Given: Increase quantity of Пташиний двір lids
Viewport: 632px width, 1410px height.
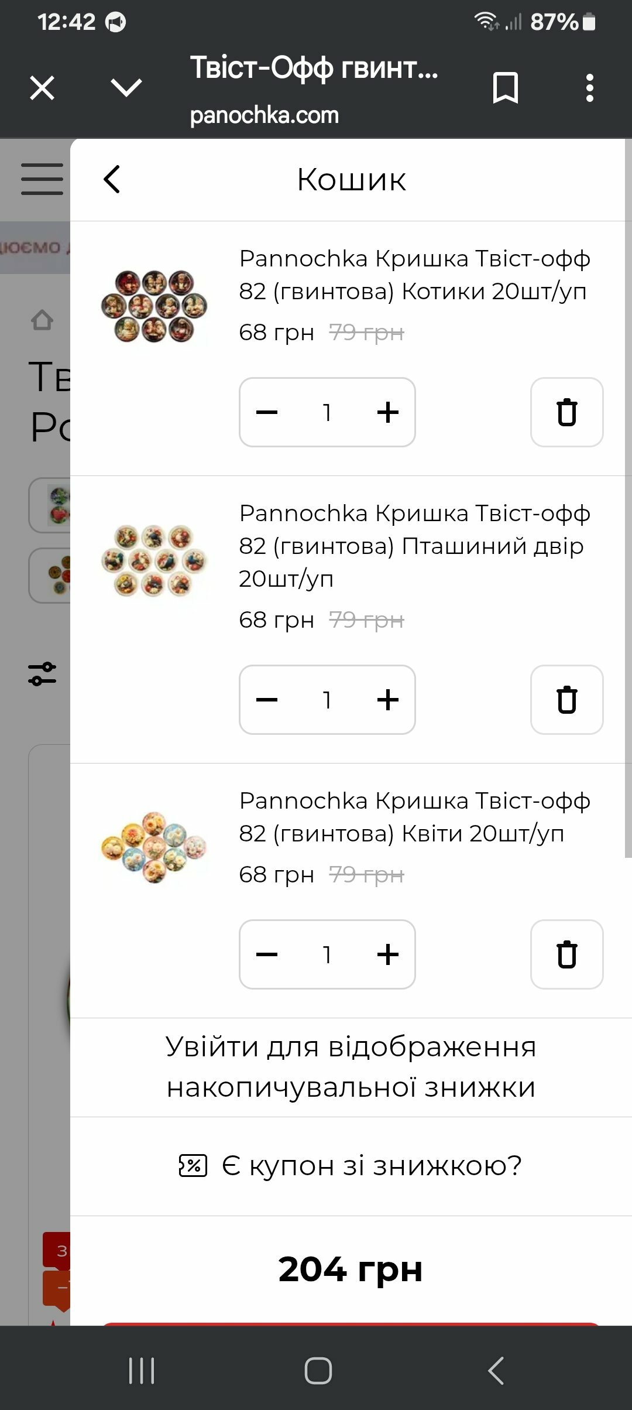Looking at the screenshot, I should click(387, 700).
